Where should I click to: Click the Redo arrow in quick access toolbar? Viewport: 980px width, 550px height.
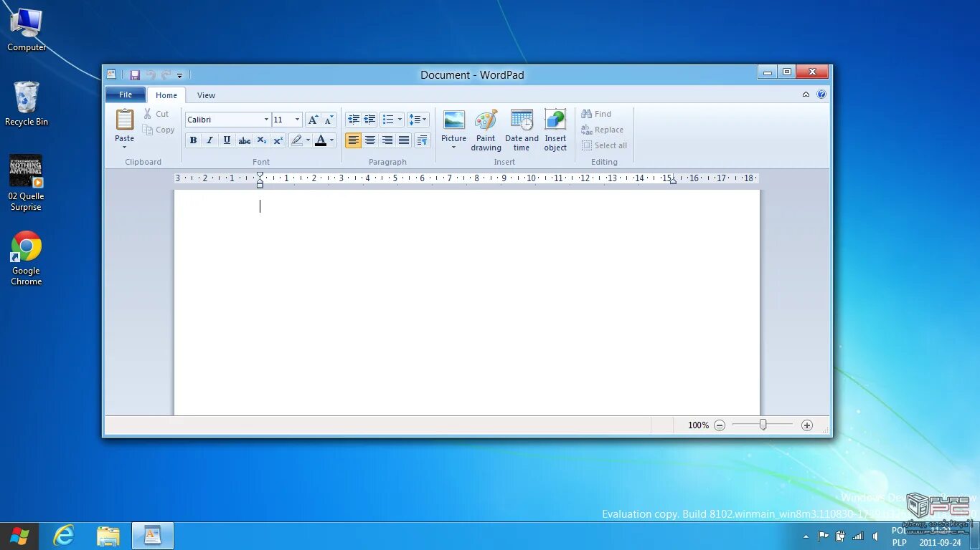(x=166, y=74)
